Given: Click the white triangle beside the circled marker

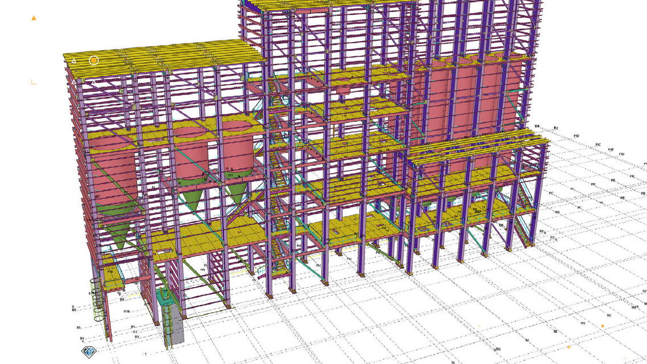Looking at the screenshot, I should point(74,61).
